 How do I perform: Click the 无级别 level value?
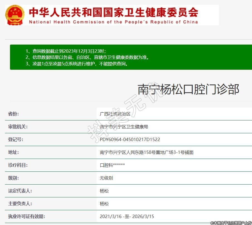coord(106,178)
